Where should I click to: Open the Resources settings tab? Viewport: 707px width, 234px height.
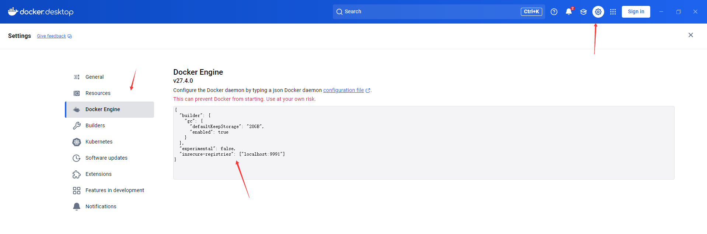click(x=109, y=93)
